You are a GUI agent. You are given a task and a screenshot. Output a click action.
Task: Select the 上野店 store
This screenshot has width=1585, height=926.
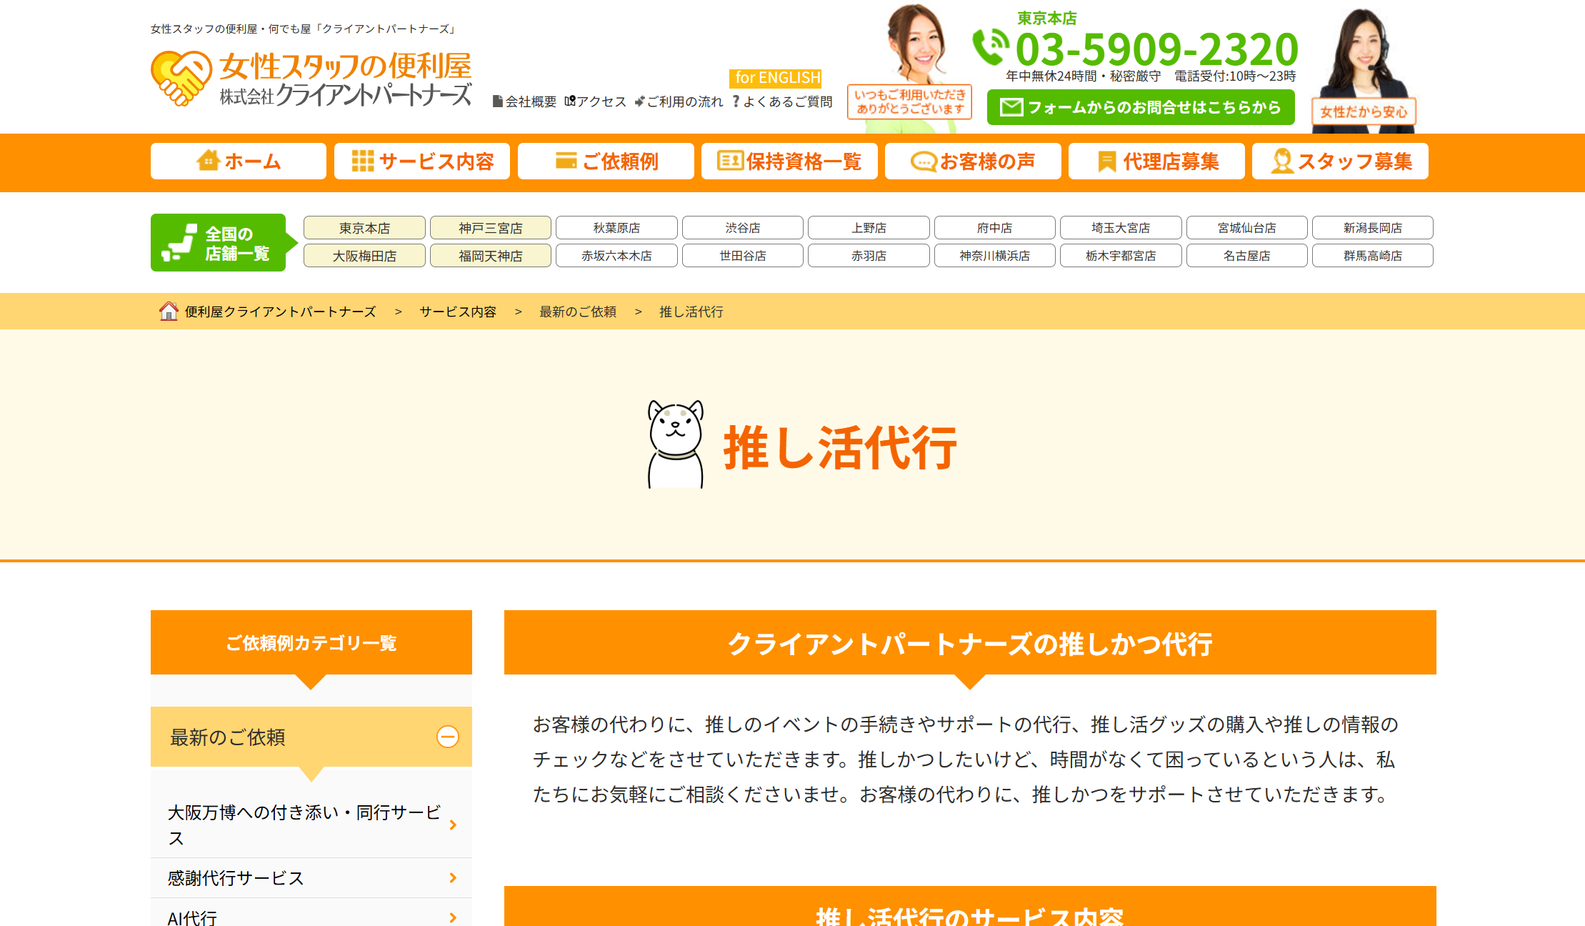coord(869,228)
